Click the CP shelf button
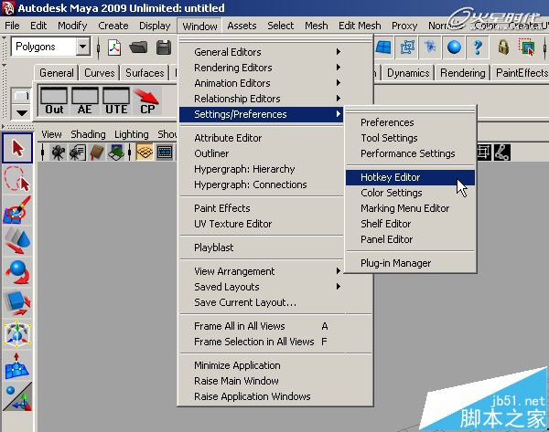The width and height of the screenshot is (549, 432). pyautogui.click(x=147, y=100)
